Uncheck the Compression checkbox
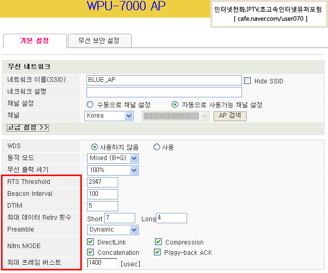Image resolution: width=328 pixels, height=273 pixels. tap(159, 242)
